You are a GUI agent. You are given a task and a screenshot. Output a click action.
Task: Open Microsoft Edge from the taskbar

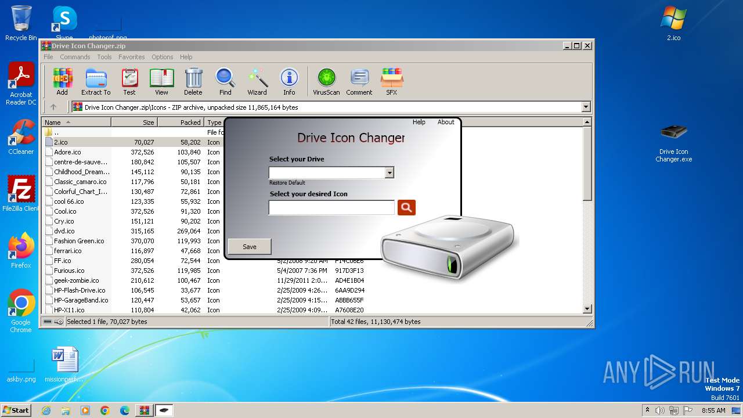pyautogui.click(x=125, y=410)
